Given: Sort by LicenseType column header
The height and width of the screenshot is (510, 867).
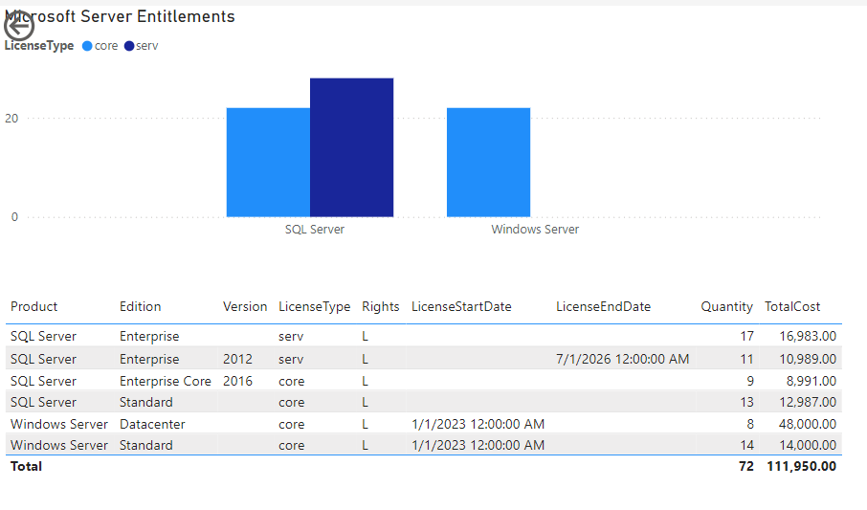Looking at the screenshot, I should tap(314, 307).
